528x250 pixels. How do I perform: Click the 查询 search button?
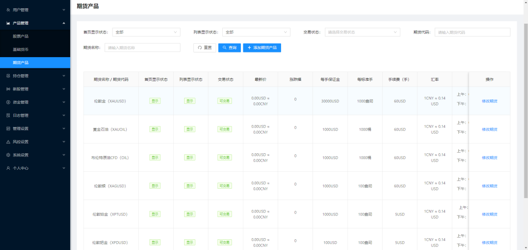click(x=229, y=47)
